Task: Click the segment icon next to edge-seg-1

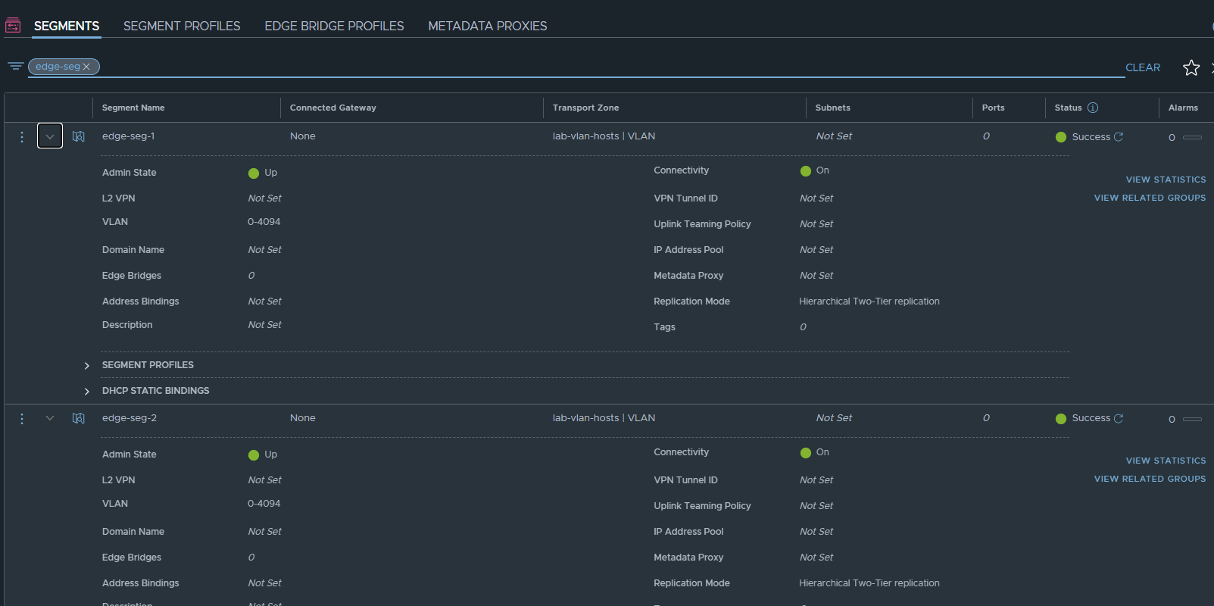Action: click(79, 136)
